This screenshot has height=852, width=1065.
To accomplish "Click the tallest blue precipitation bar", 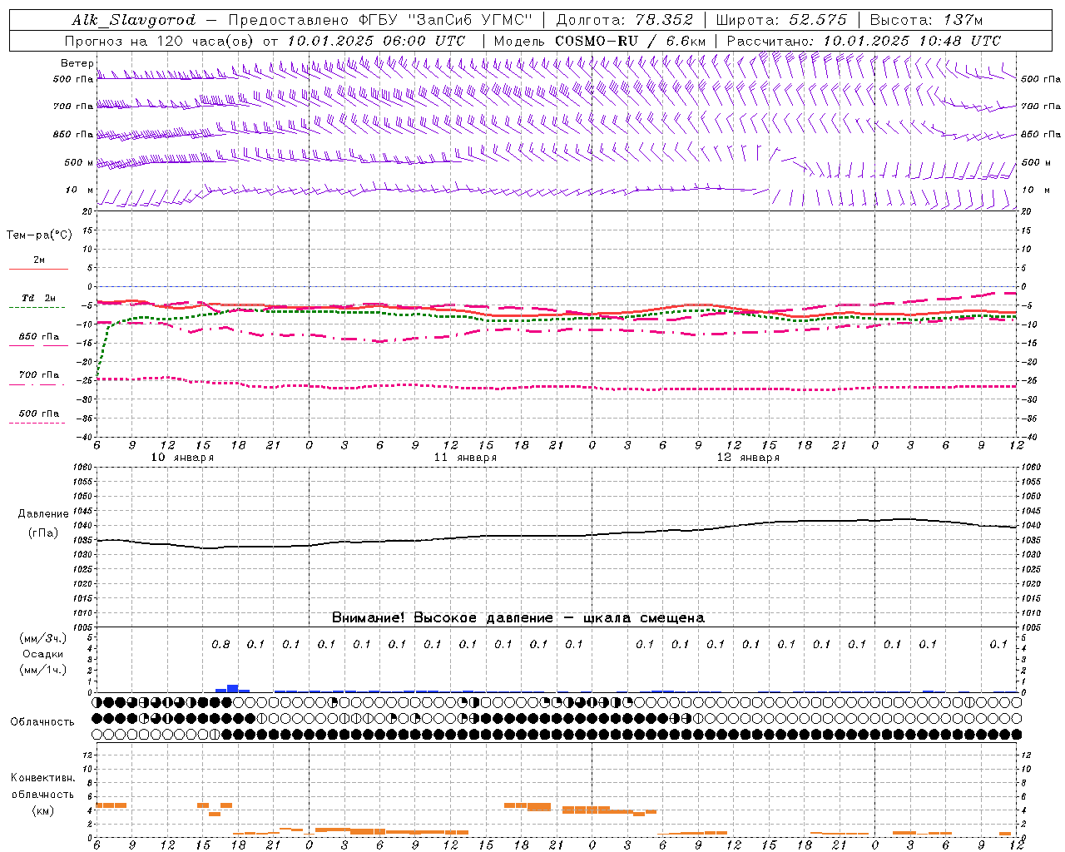I will coord(233,688).
